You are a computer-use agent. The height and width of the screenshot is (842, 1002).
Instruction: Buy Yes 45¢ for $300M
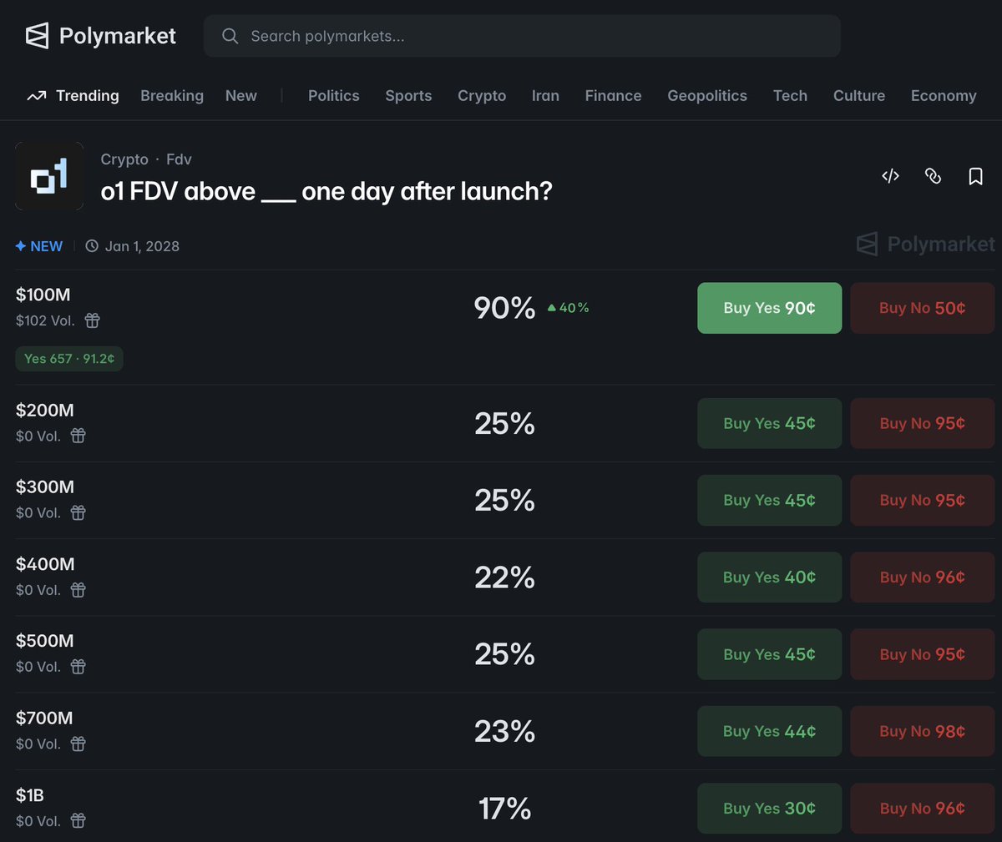click(x=770, y=500)
